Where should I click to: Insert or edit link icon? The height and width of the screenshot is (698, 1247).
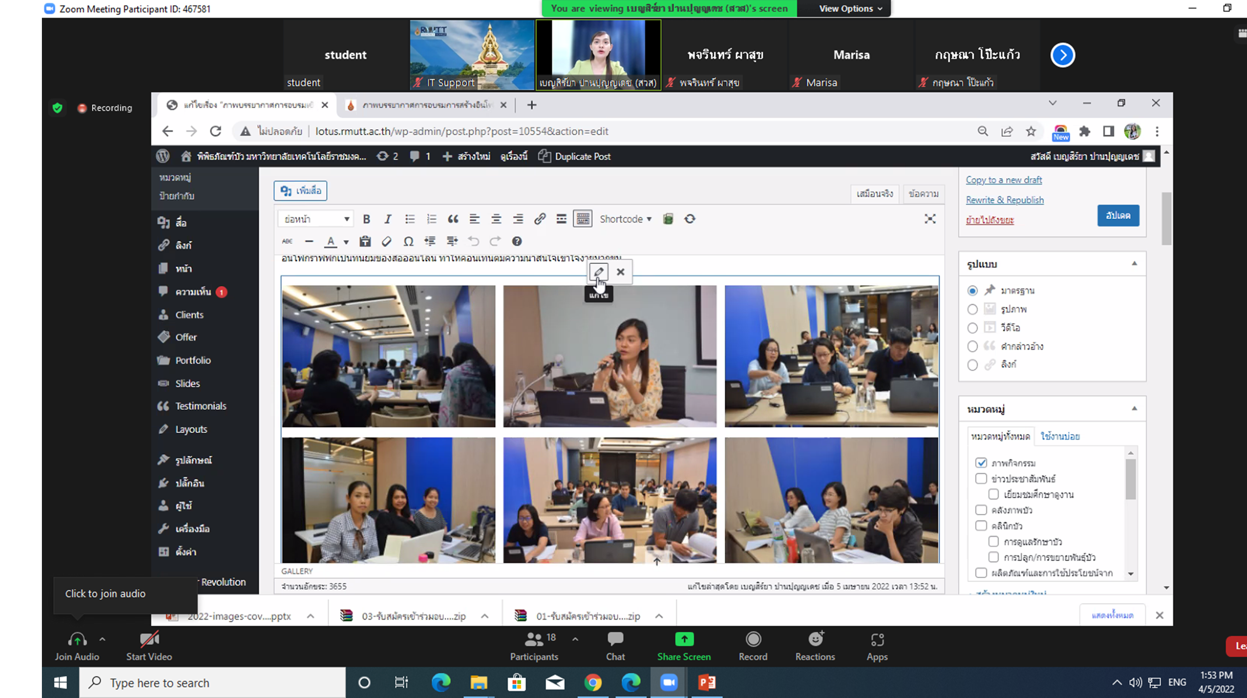coord(540,219)
